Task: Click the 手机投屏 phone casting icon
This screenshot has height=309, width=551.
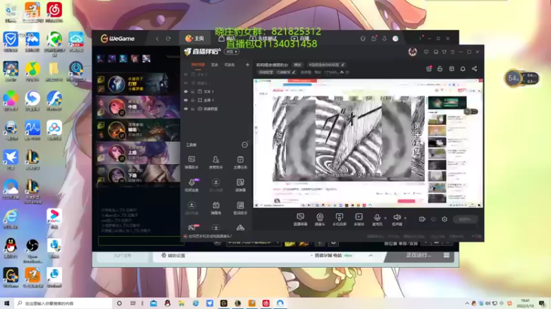Action: coord(340,219)
